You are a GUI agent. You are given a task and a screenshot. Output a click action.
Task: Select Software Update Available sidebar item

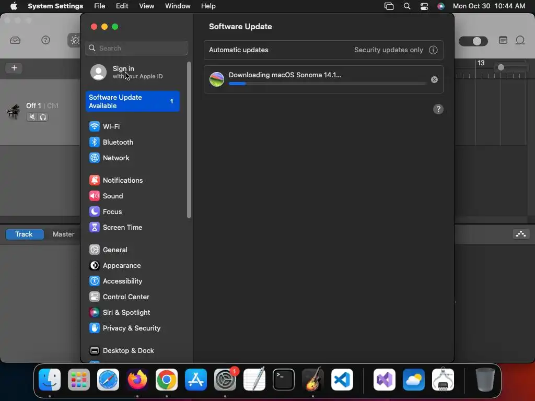point(133,102)
